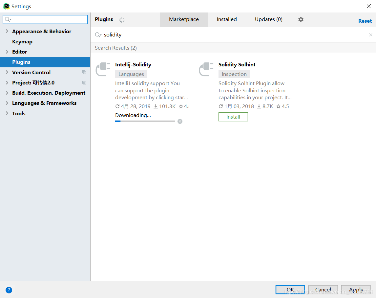The height and width of the screenshot is (298, 376).
Task: Click the search magnifier in plugin search
Action: point(98,35)
